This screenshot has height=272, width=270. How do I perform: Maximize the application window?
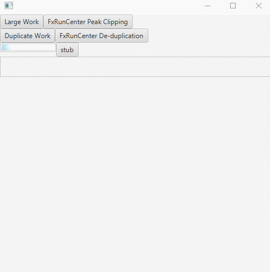[233, 6]
